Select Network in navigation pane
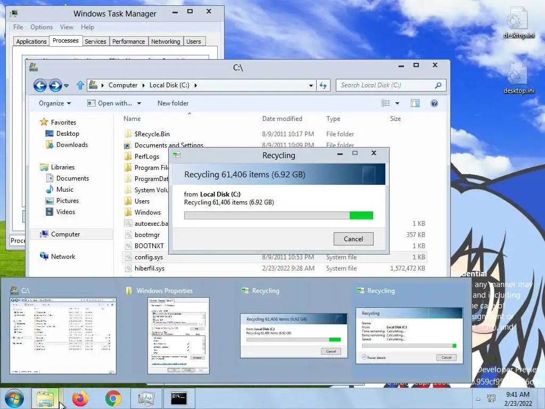 [57, 257]
